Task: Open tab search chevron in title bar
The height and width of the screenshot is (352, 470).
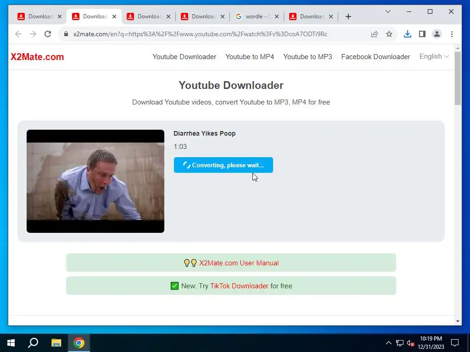Action: [x=387, y=11]
